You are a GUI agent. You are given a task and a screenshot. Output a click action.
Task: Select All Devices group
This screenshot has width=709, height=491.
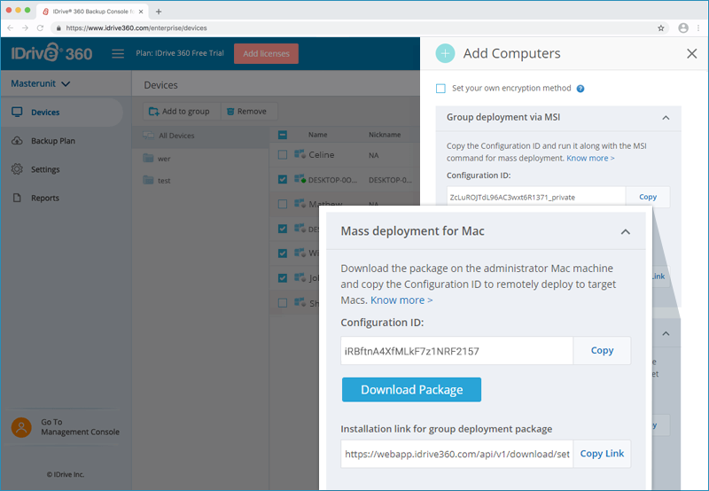(x=201, y=136)
